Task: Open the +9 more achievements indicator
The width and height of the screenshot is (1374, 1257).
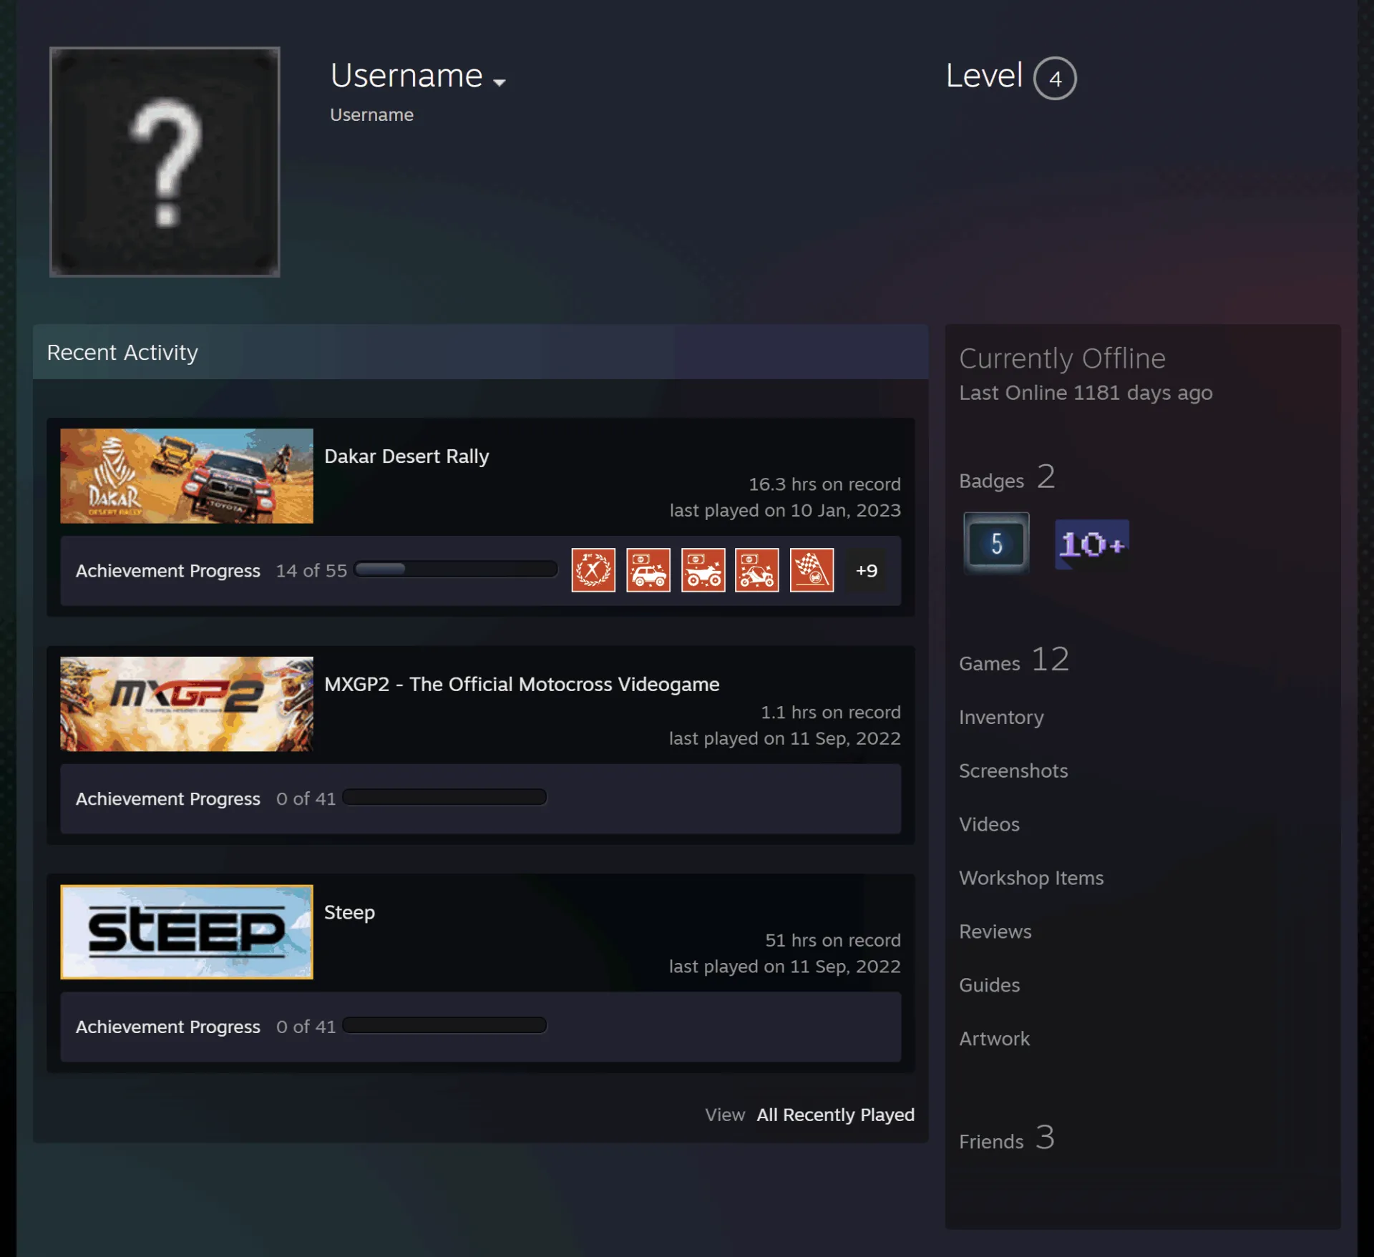Action: [x=866, y=570]
